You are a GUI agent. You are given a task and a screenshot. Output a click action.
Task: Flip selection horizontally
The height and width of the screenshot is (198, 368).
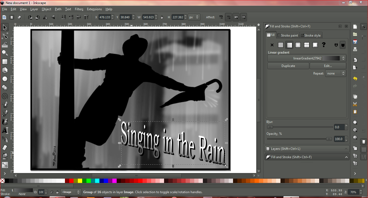45,17
